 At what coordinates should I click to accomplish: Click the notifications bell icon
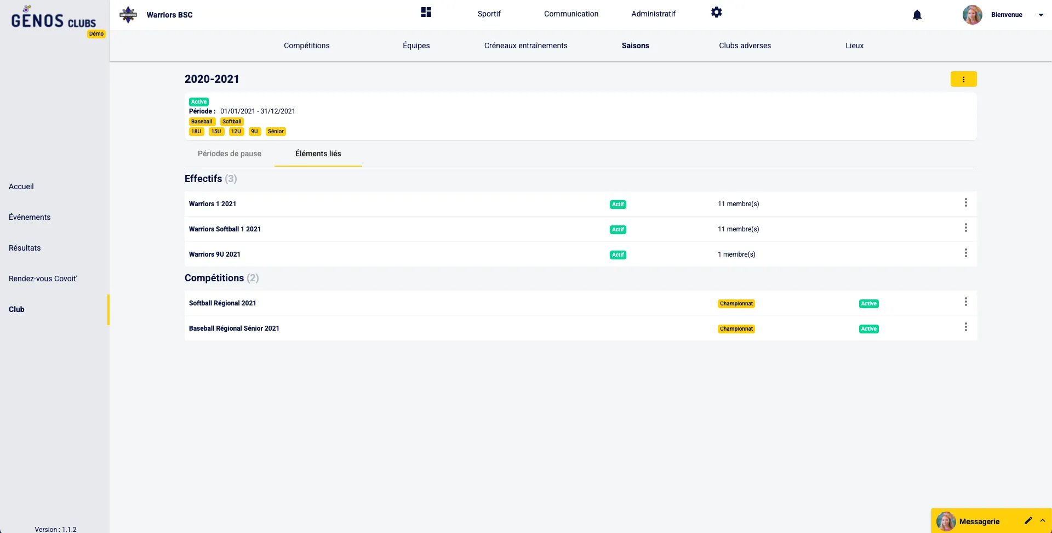[x=917, y=15]
